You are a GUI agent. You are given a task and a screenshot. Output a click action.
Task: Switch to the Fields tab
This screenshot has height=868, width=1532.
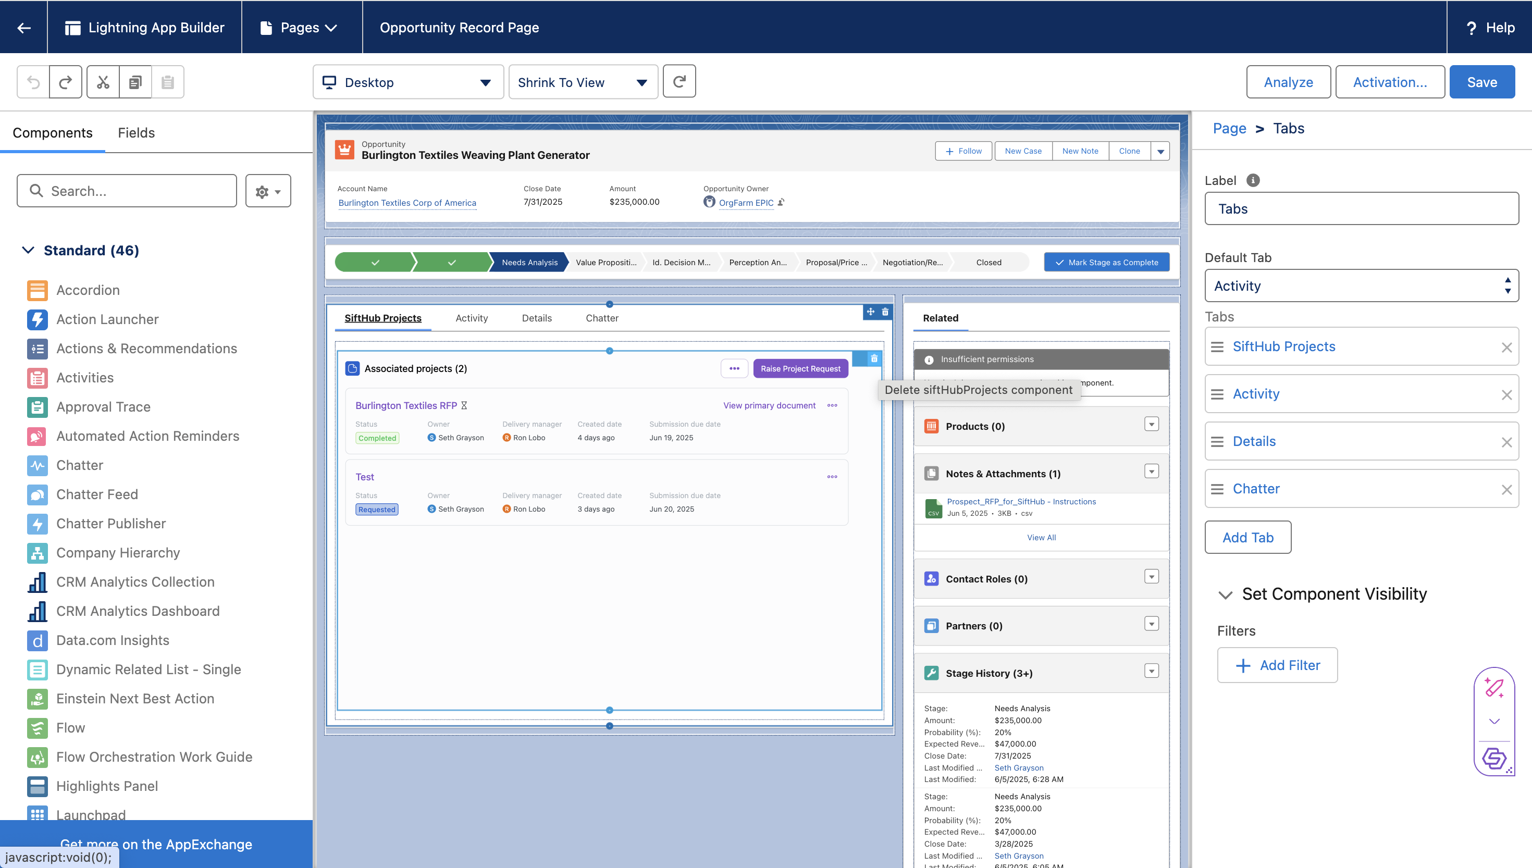136,132
